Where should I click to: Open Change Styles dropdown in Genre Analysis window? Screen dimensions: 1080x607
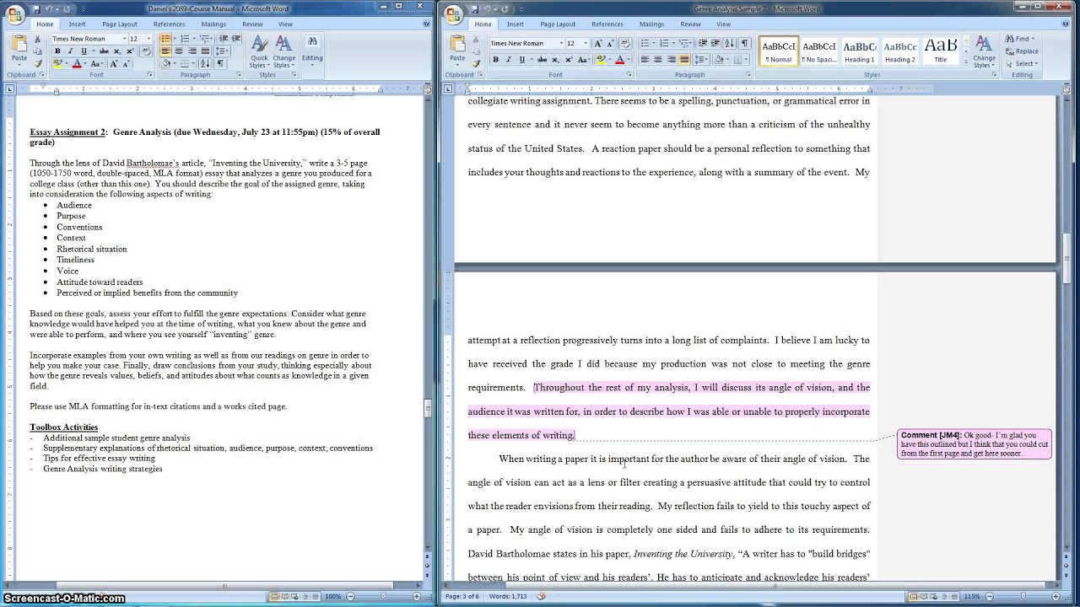pyautogui.click(x=984, y=52)
